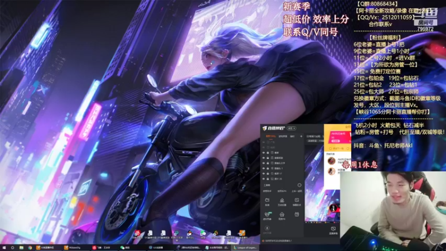Unlock the 图片 26 source via its lock icon

click(x=268, y=178)
